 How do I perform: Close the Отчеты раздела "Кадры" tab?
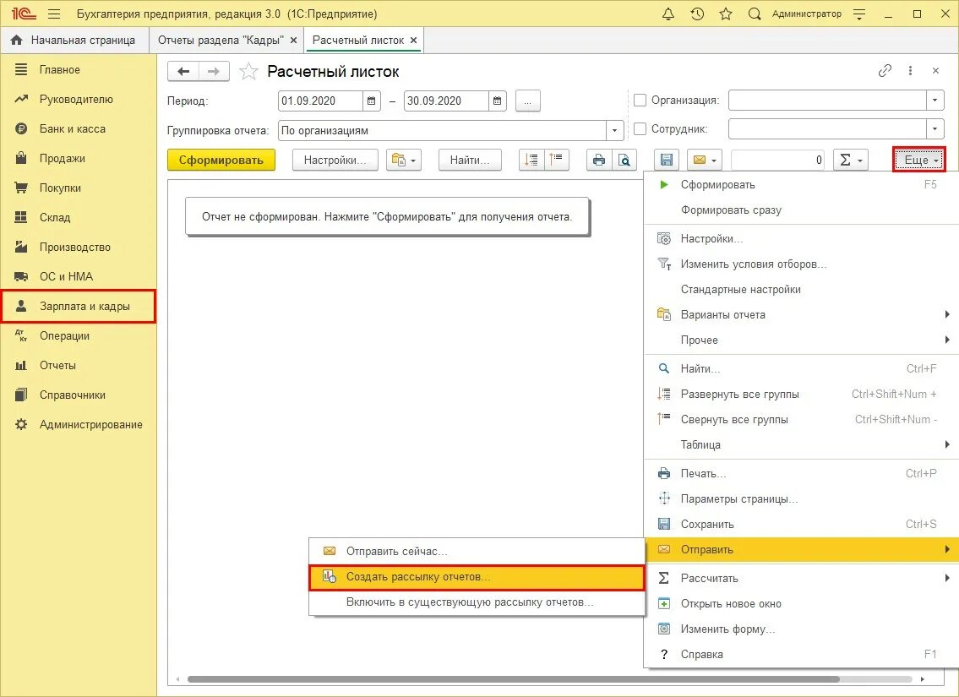(293, 41)
